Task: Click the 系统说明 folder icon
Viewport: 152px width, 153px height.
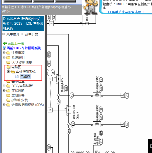Action: (8, 57)
